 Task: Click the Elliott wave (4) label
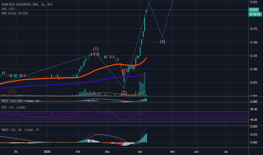pos(162,41)
